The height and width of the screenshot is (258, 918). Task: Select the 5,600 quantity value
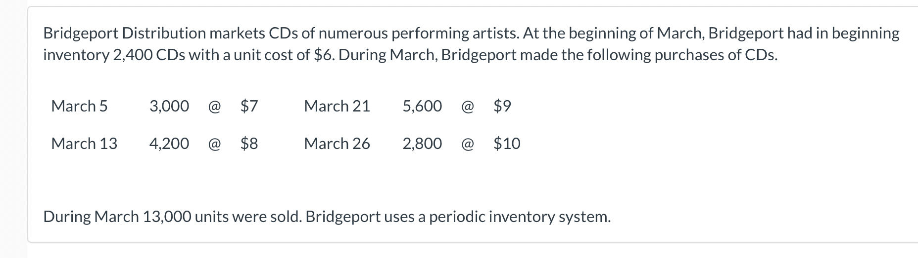[422, 106]
